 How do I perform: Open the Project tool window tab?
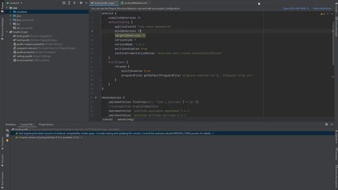point(2,7)
